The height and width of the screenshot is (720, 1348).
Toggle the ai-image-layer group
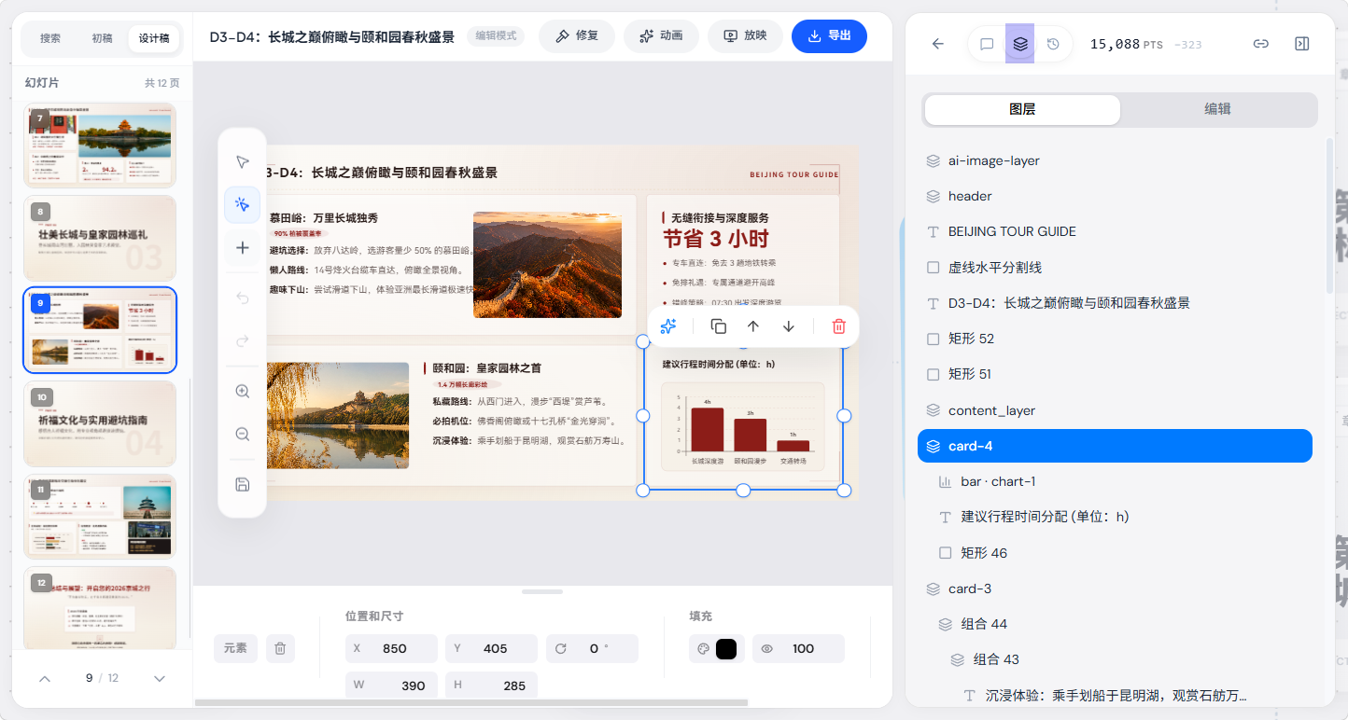tap(933, 160)
